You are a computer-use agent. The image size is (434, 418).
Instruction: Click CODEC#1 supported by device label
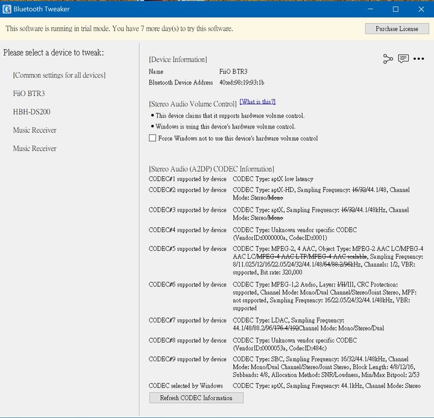pyautogui.click(x=187, y=179)
